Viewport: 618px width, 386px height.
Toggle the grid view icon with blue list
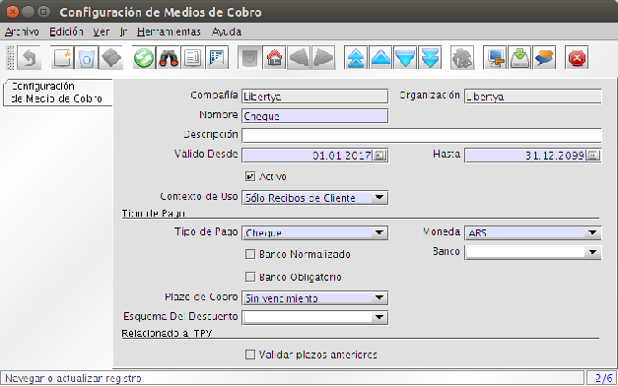point(217,58)
